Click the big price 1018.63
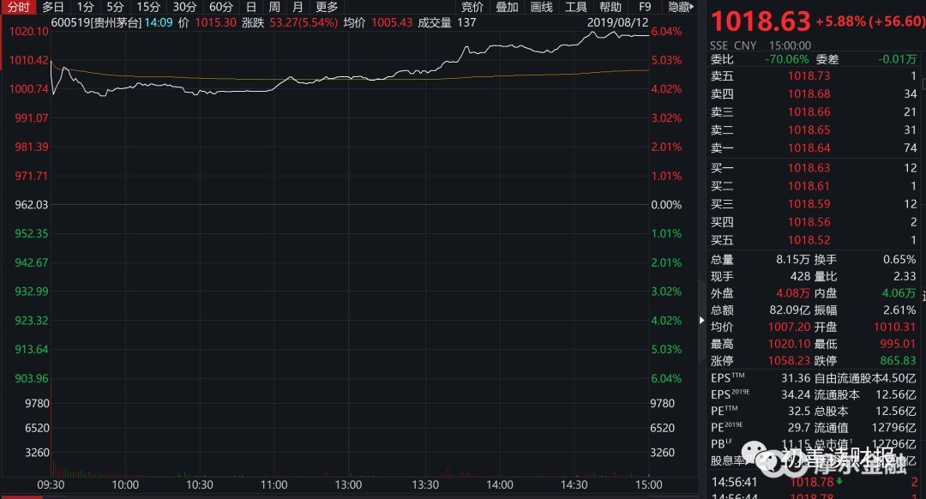This screenshot has width=926, height=499. click(761, 21)
